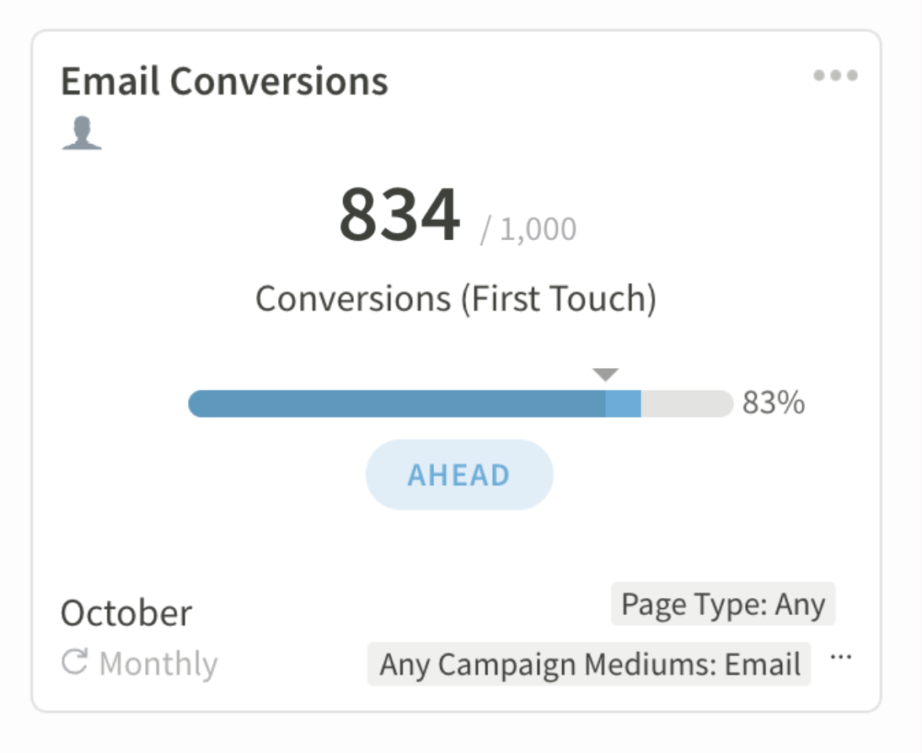Click the Monthly recurrence text

coord(158,665)
